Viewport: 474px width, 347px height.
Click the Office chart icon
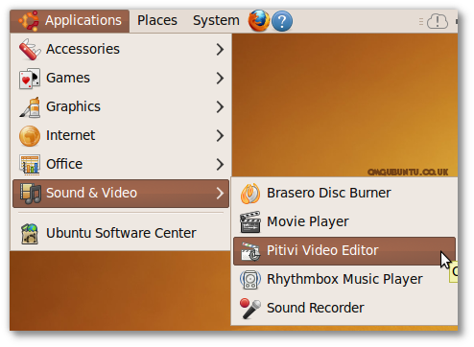30,165
